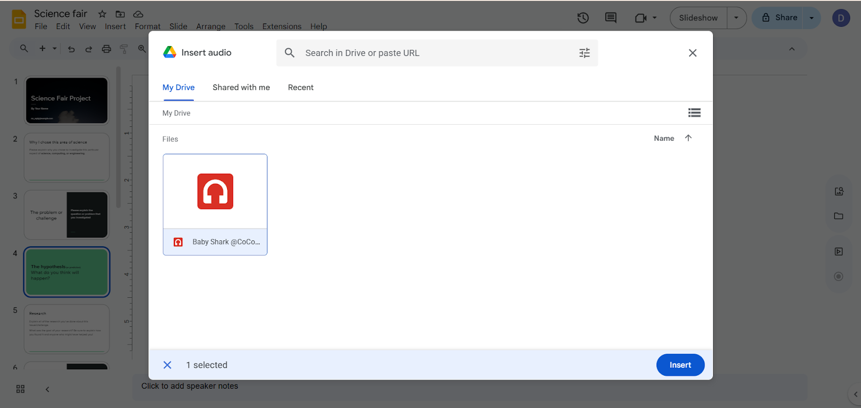Collapse filmstrip panel arrow at bottom
The image size is (861, 408).
[47, 389]
